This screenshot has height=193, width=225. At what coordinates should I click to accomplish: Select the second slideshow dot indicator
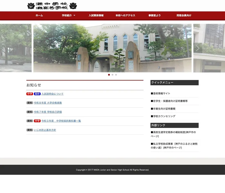click(113, 75)
